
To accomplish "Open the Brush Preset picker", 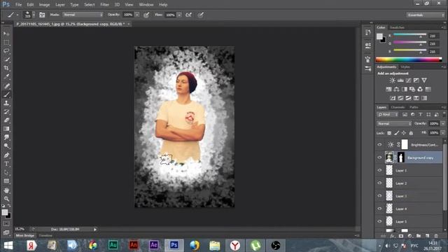I will (x=29, y=15).
